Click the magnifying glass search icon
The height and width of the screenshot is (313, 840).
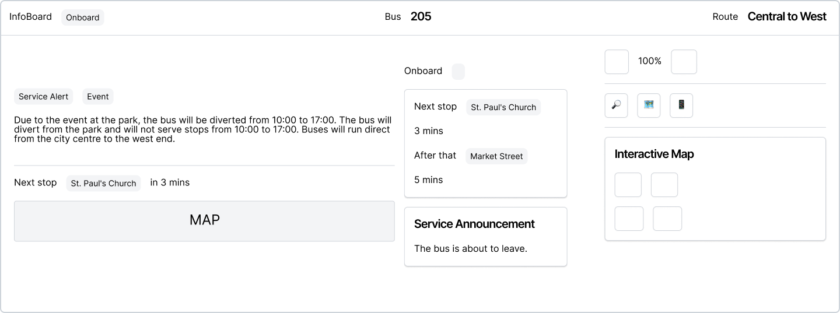pyautogui.click(x=616, y=105)
